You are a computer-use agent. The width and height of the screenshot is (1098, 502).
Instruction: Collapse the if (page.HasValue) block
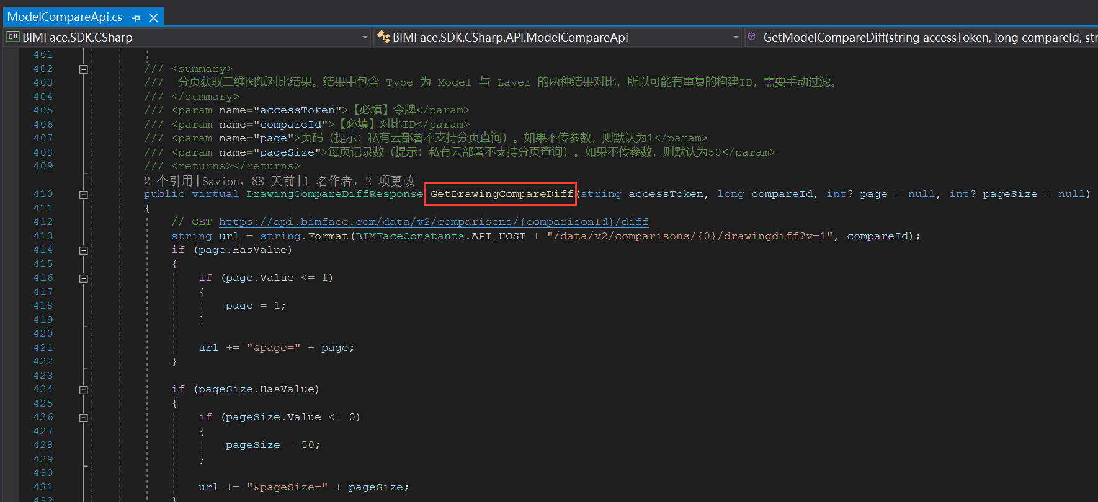pos(83,250)
